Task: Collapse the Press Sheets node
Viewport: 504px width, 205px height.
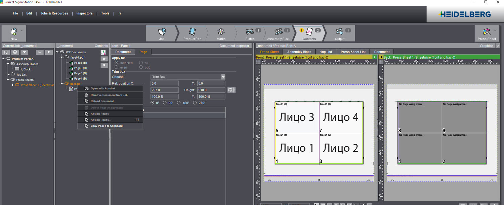Action: pyautogui.click(x=8, y=80)
